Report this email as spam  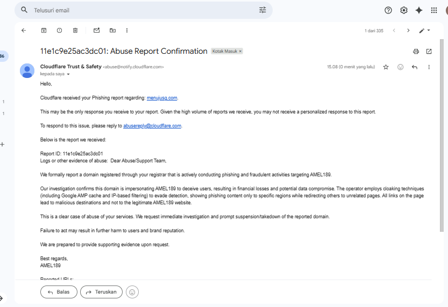click(x=59, y=30)
